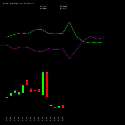Click the low value 'L: 4.15'
The height and width of the screenshot is (125, 125).
(63, 8)
